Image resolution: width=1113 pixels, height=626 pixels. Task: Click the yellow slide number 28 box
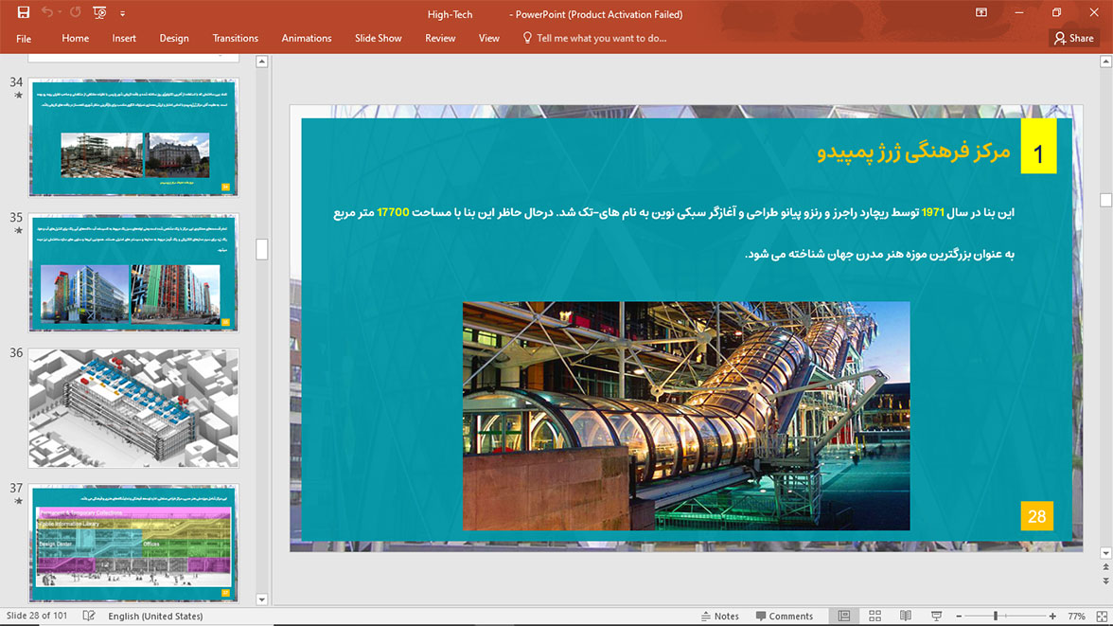click(x=1037, y=516)
